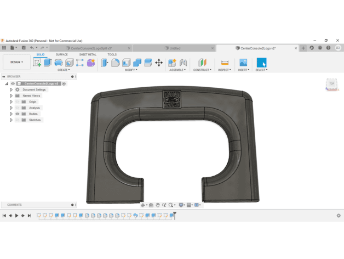
Task: Play the timeline forward
Action: pyautogui.click(x=16, y=216)
